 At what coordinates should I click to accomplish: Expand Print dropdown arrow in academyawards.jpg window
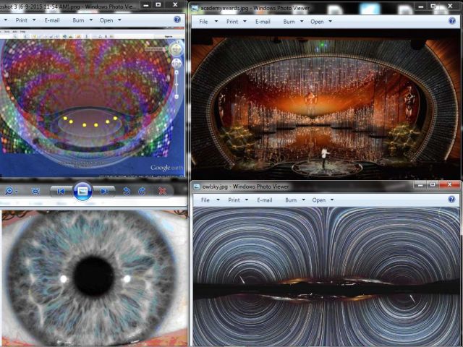coord(245,22)
